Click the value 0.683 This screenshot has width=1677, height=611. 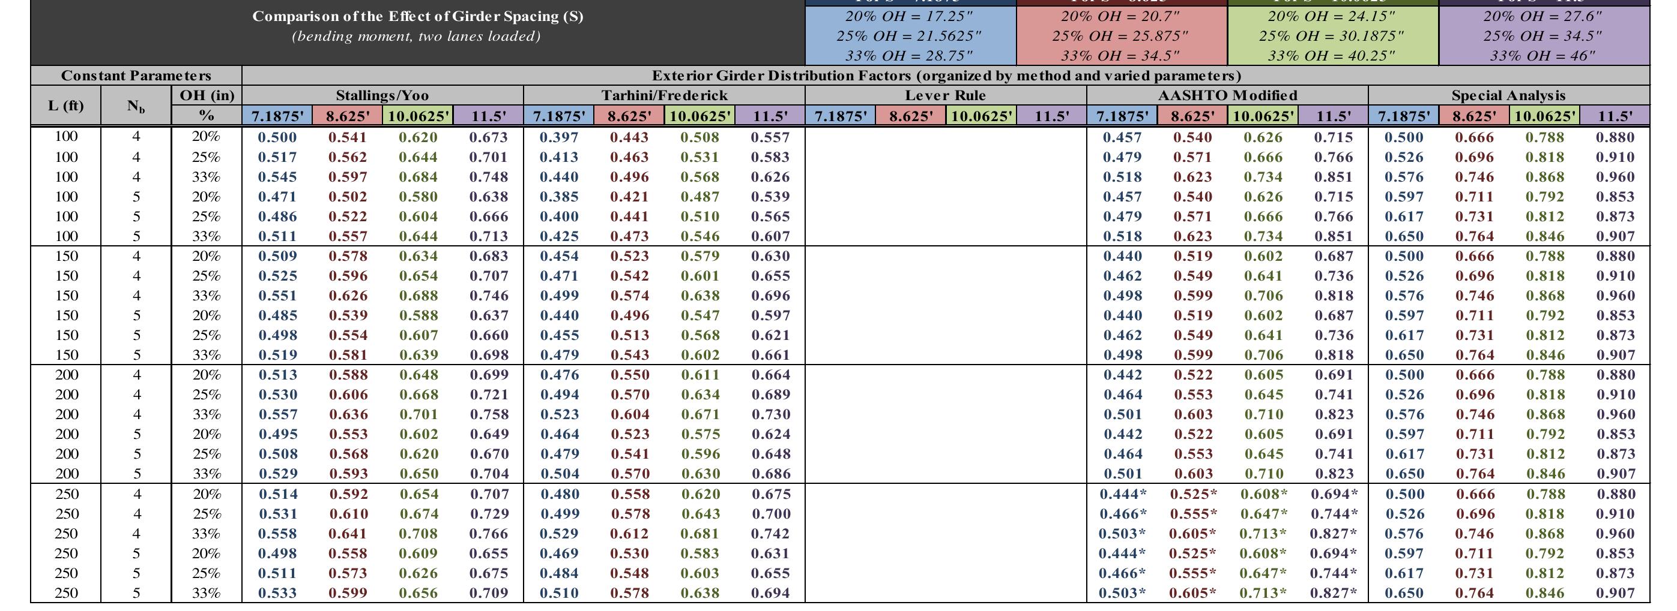(489, 256)
